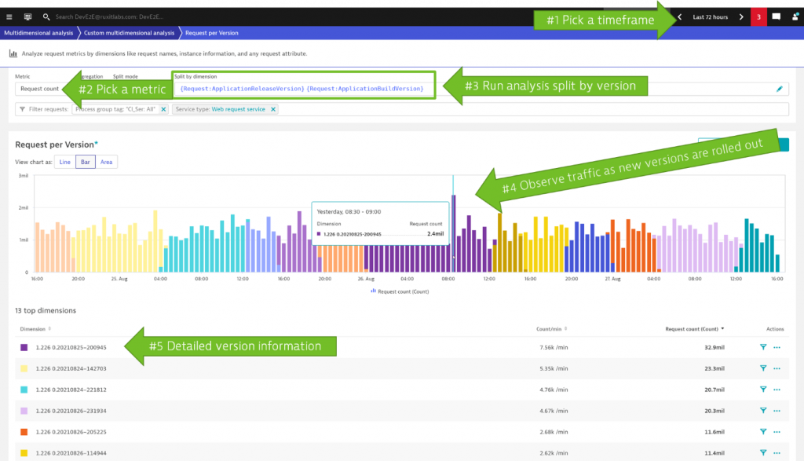Viewport: 804px width, 461px height.
Task: Select the Custom multidimensional analysis breadcrumb
Action: (x=127, y=33)
